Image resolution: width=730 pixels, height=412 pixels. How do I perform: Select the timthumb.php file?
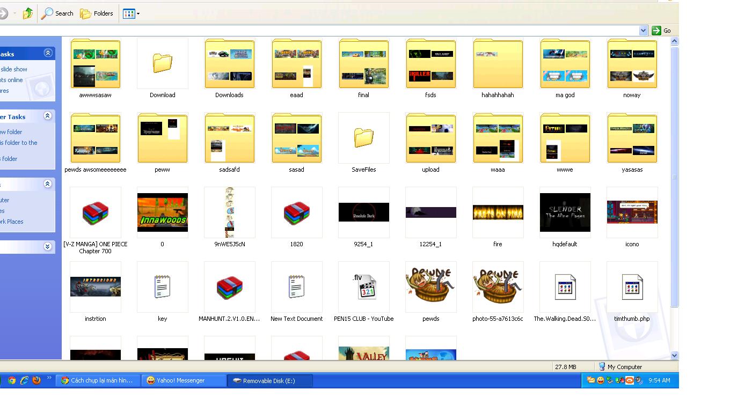632,292
